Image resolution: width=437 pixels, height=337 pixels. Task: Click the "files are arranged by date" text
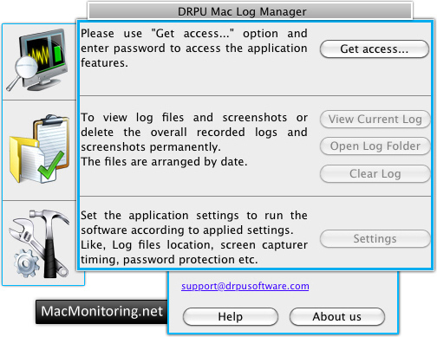164,162
